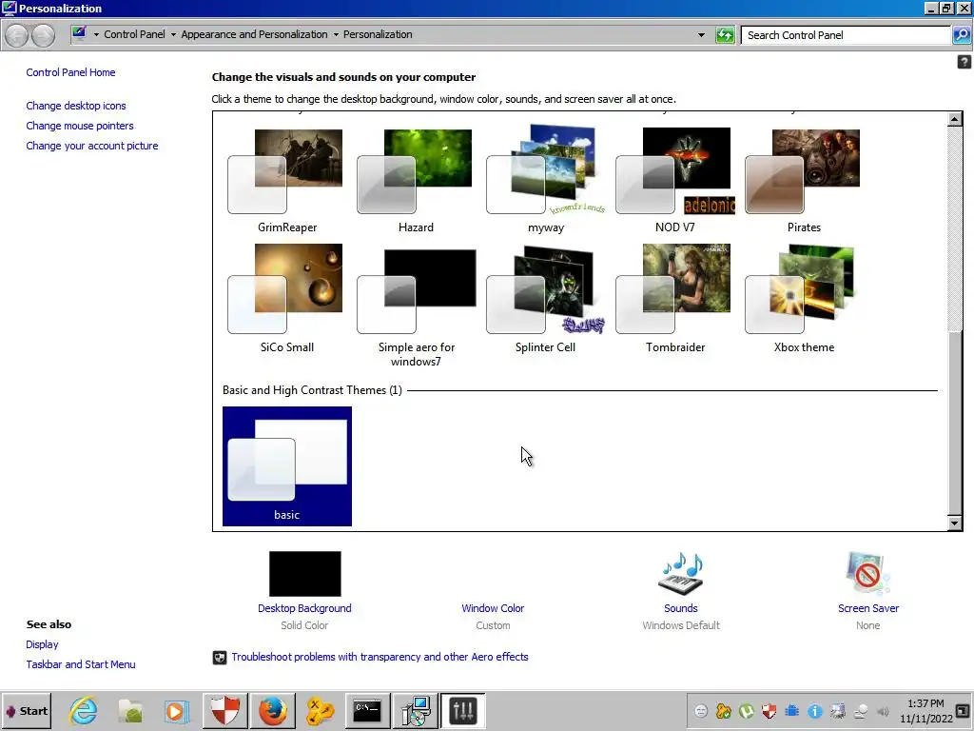Select the GrimReaper theme
The height and width of the screenshot is (731, 974).
(x=286, y=179)
